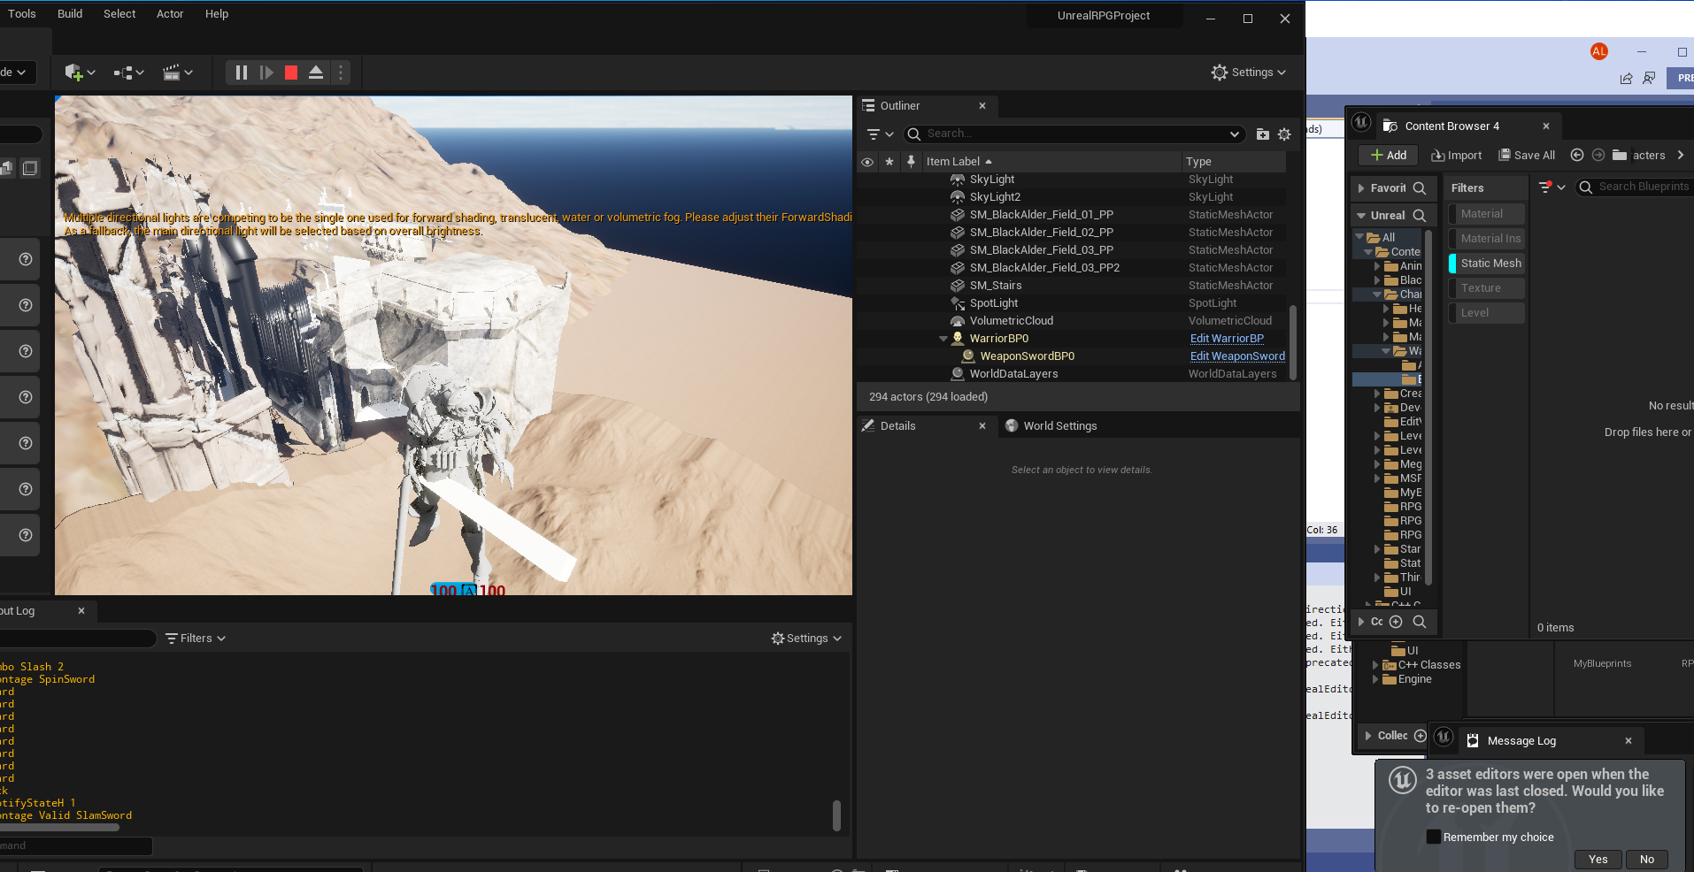Screen dimensions: 1694x872
Task: Open the Output Log Settings dropdown
Action: (x=806, y=639)
